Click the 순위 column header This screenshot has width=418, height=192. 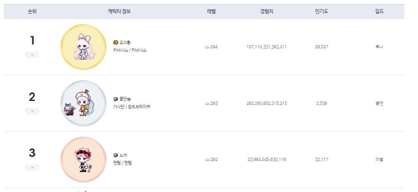(x=32, y=11)
